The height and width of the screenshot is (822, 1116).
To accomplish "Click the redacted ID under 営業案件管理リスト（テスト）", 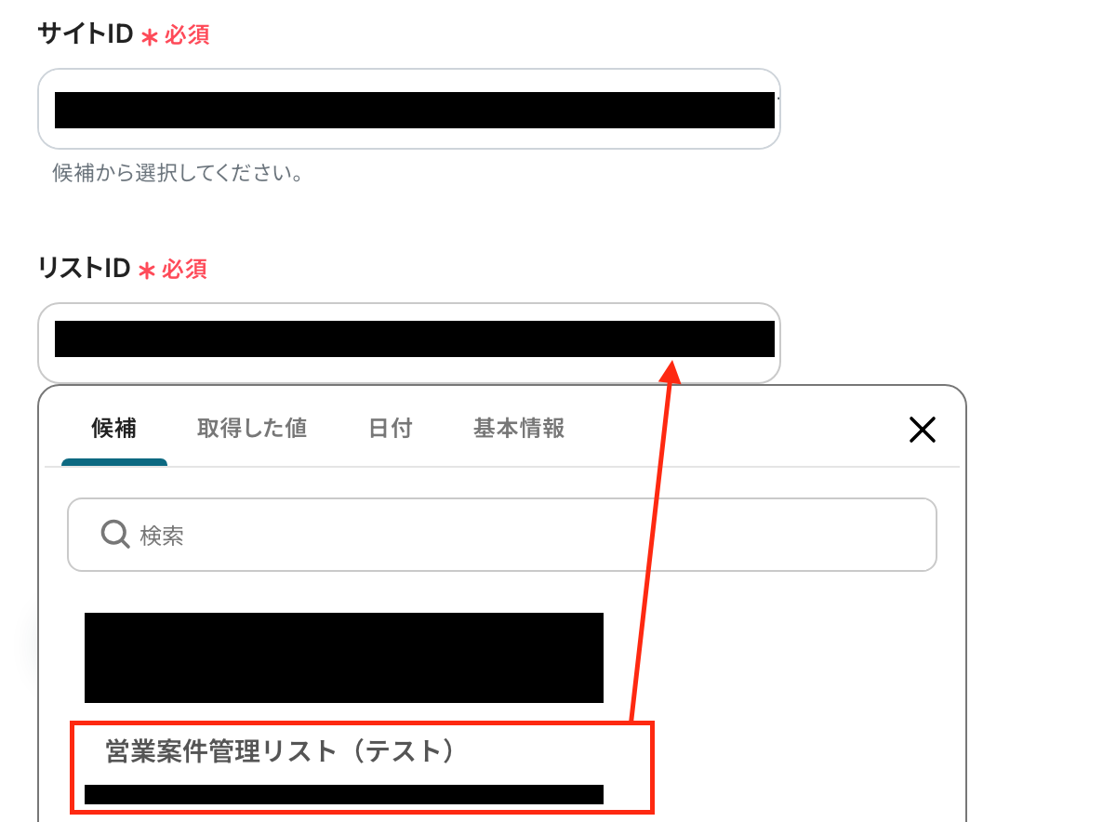I will tap(344, 794).
